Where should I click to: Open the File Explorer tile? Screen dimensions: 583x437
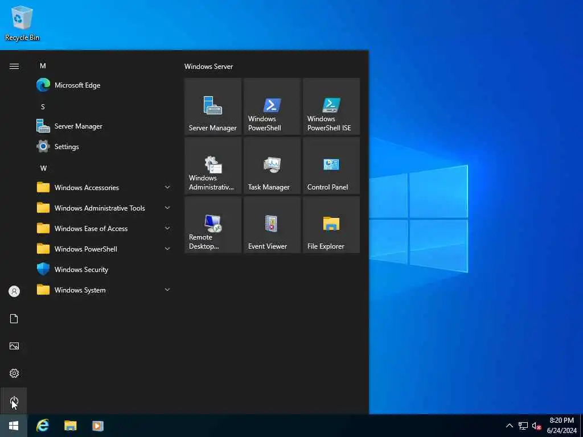pyautogui.click(x=331, y=224)
